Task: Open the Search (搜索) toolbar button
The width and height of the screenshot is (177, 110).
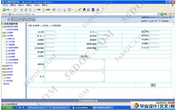Action: 37,10
